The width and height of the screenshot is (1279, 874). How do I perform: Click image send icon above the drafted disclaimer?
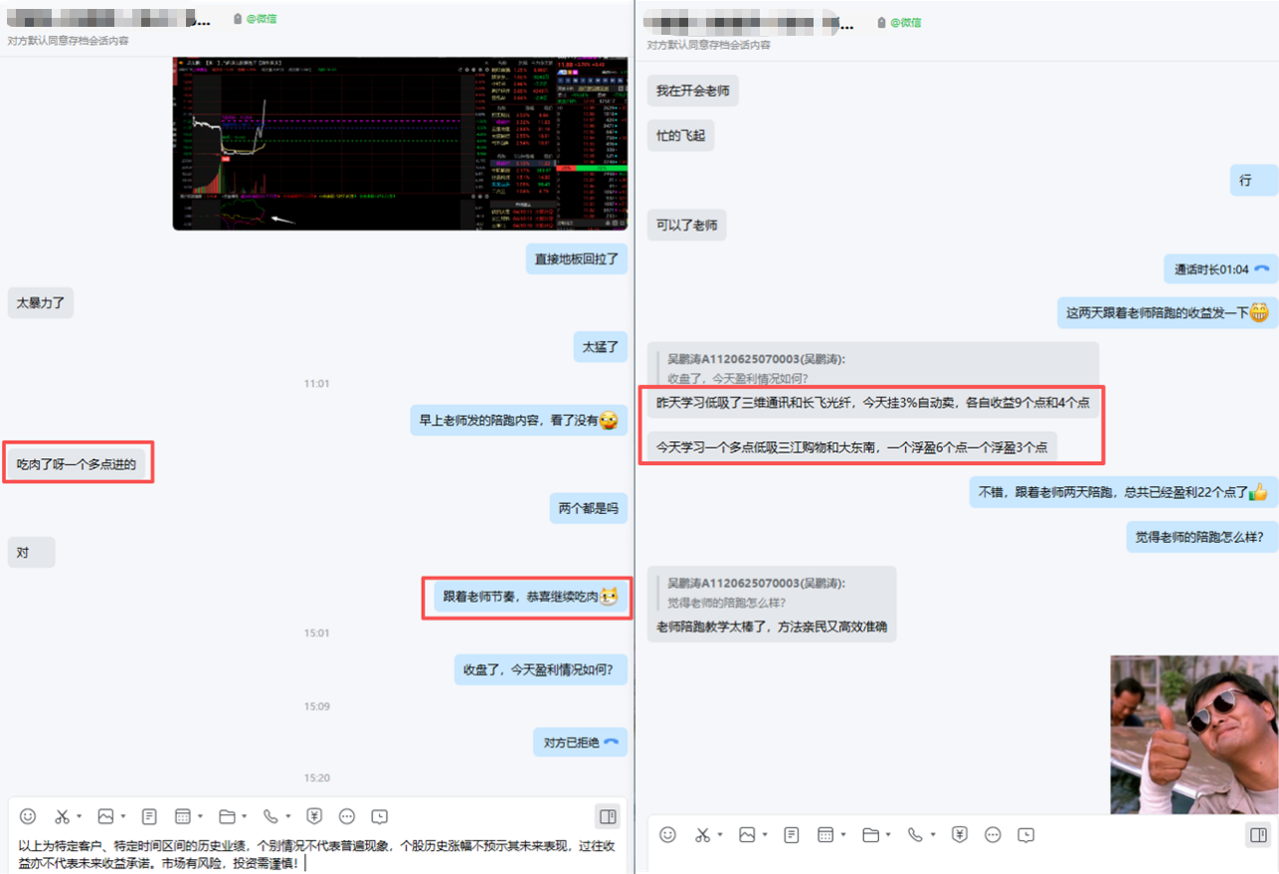(x=105, y=816)
